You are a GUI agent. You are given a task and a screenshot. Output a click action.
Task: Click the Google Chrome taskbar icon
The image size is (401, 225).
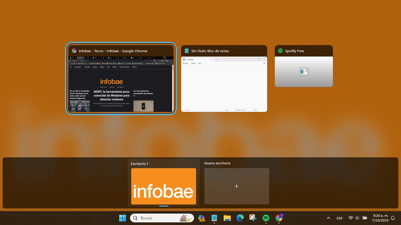click(x=279, y=218)
